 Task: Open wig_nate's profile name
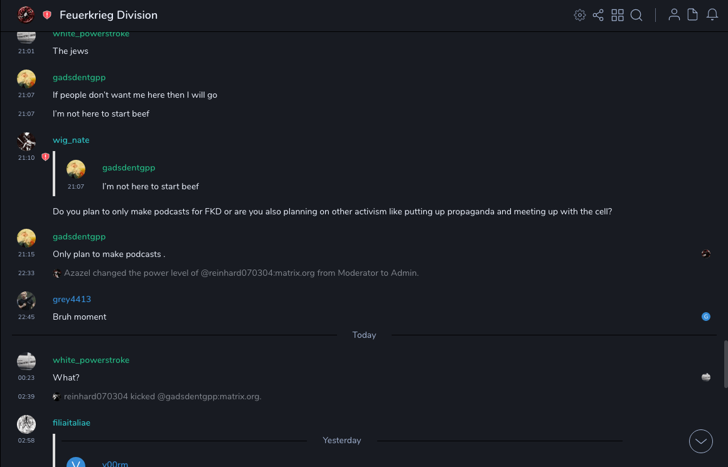[x=71, y=140]
